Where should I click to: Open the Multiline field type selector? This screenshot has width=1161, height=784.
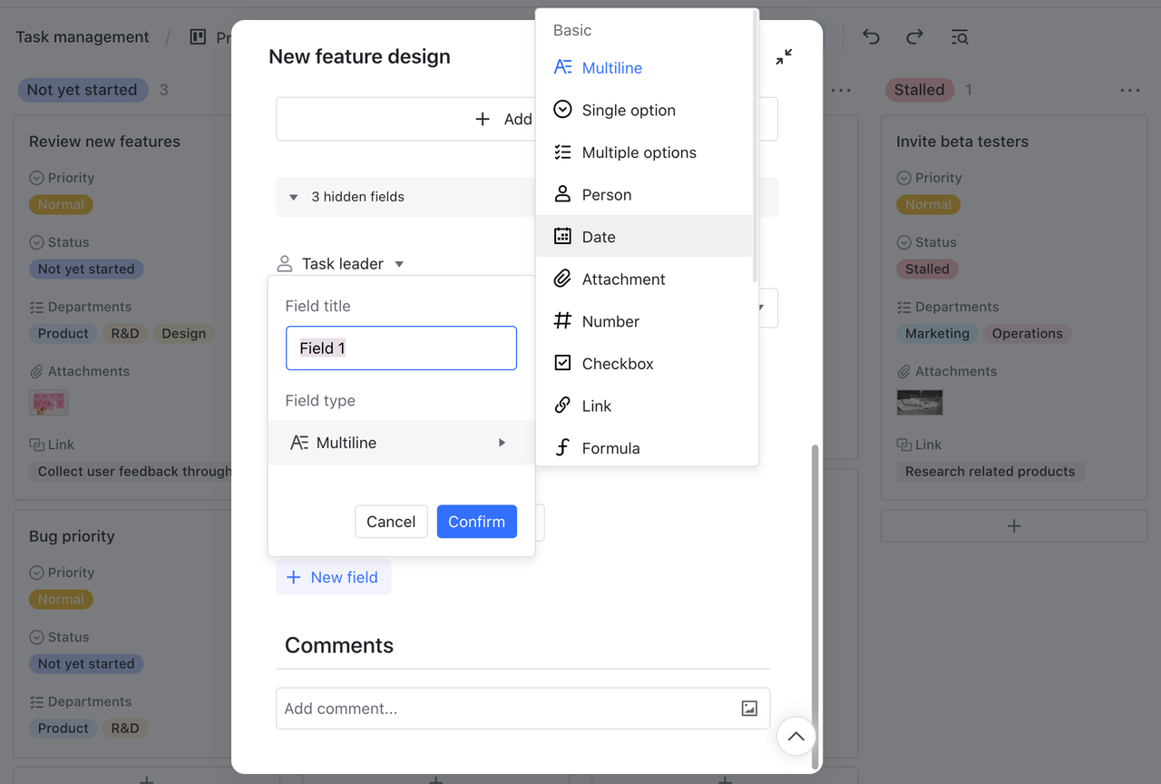[x=400, y=443]
